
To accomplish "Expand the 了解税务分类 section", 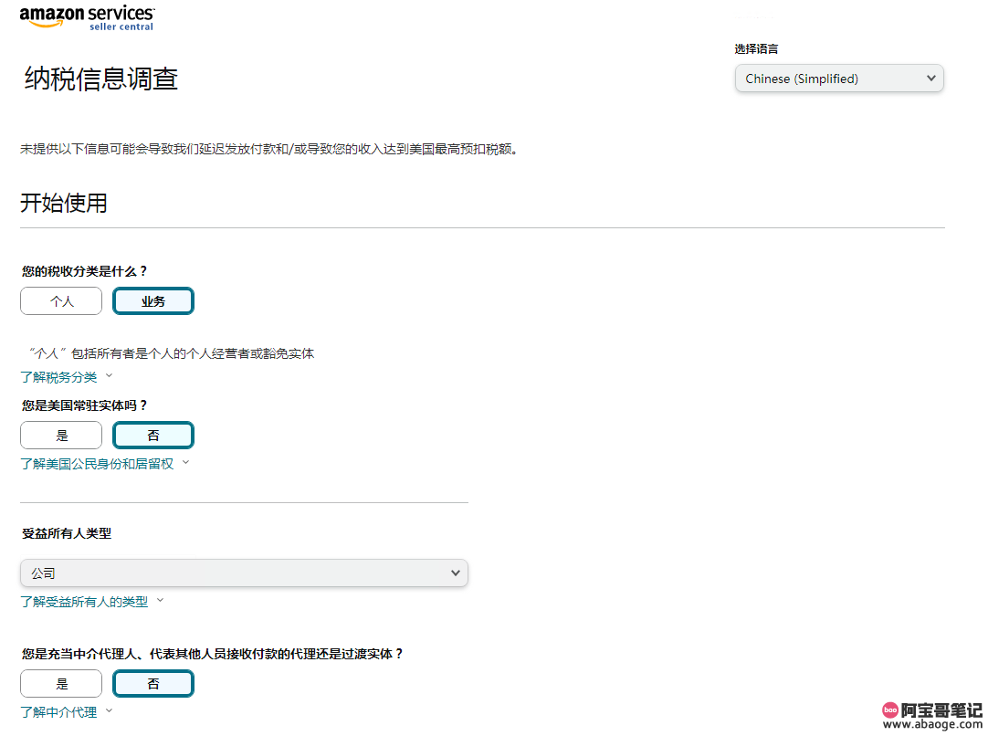I will [58, 376].
